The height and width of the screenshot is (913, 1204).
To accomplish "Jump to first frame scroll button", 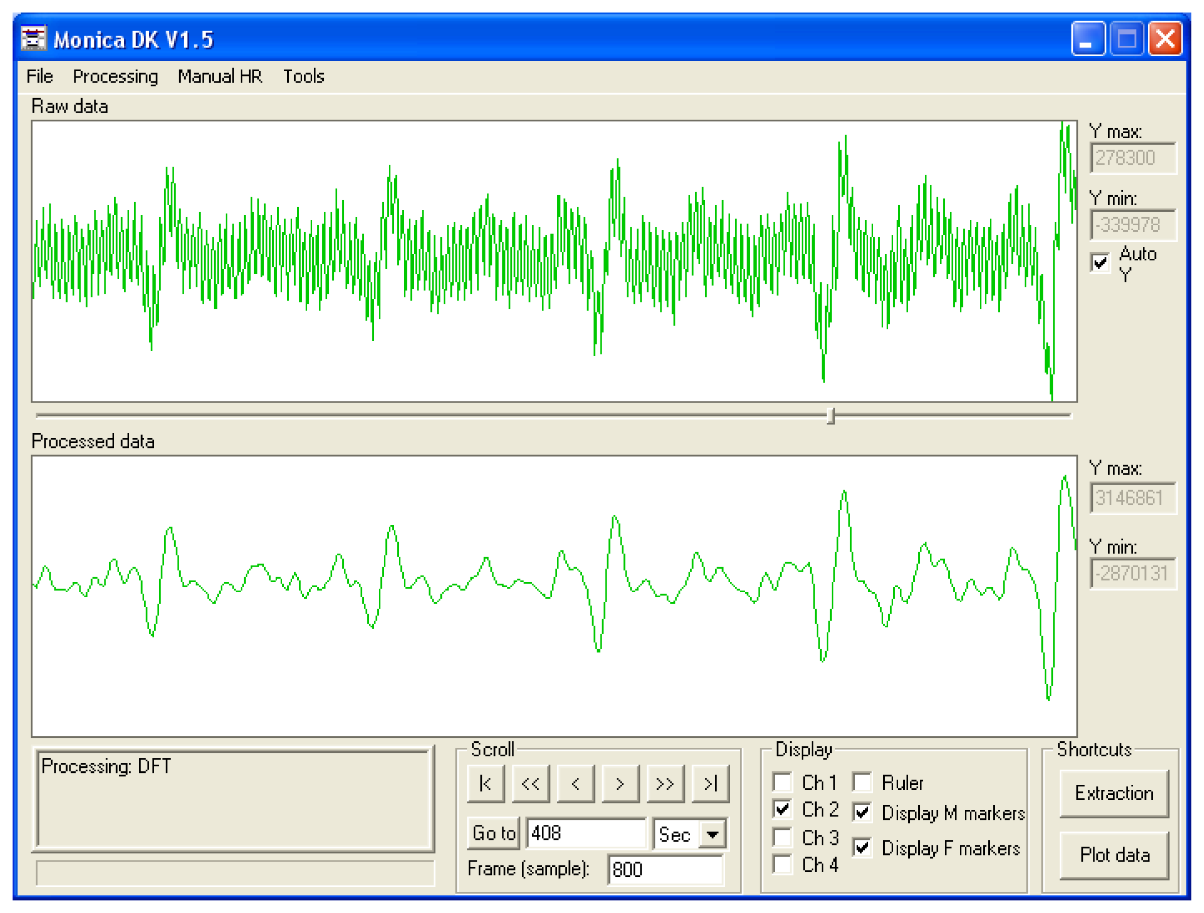I will pyautogui.click(x=485, y=783).
